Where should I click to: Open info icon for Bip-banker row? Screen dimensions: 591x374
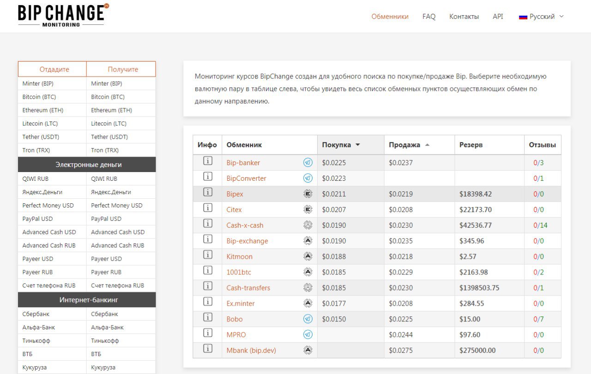[208, 161]
